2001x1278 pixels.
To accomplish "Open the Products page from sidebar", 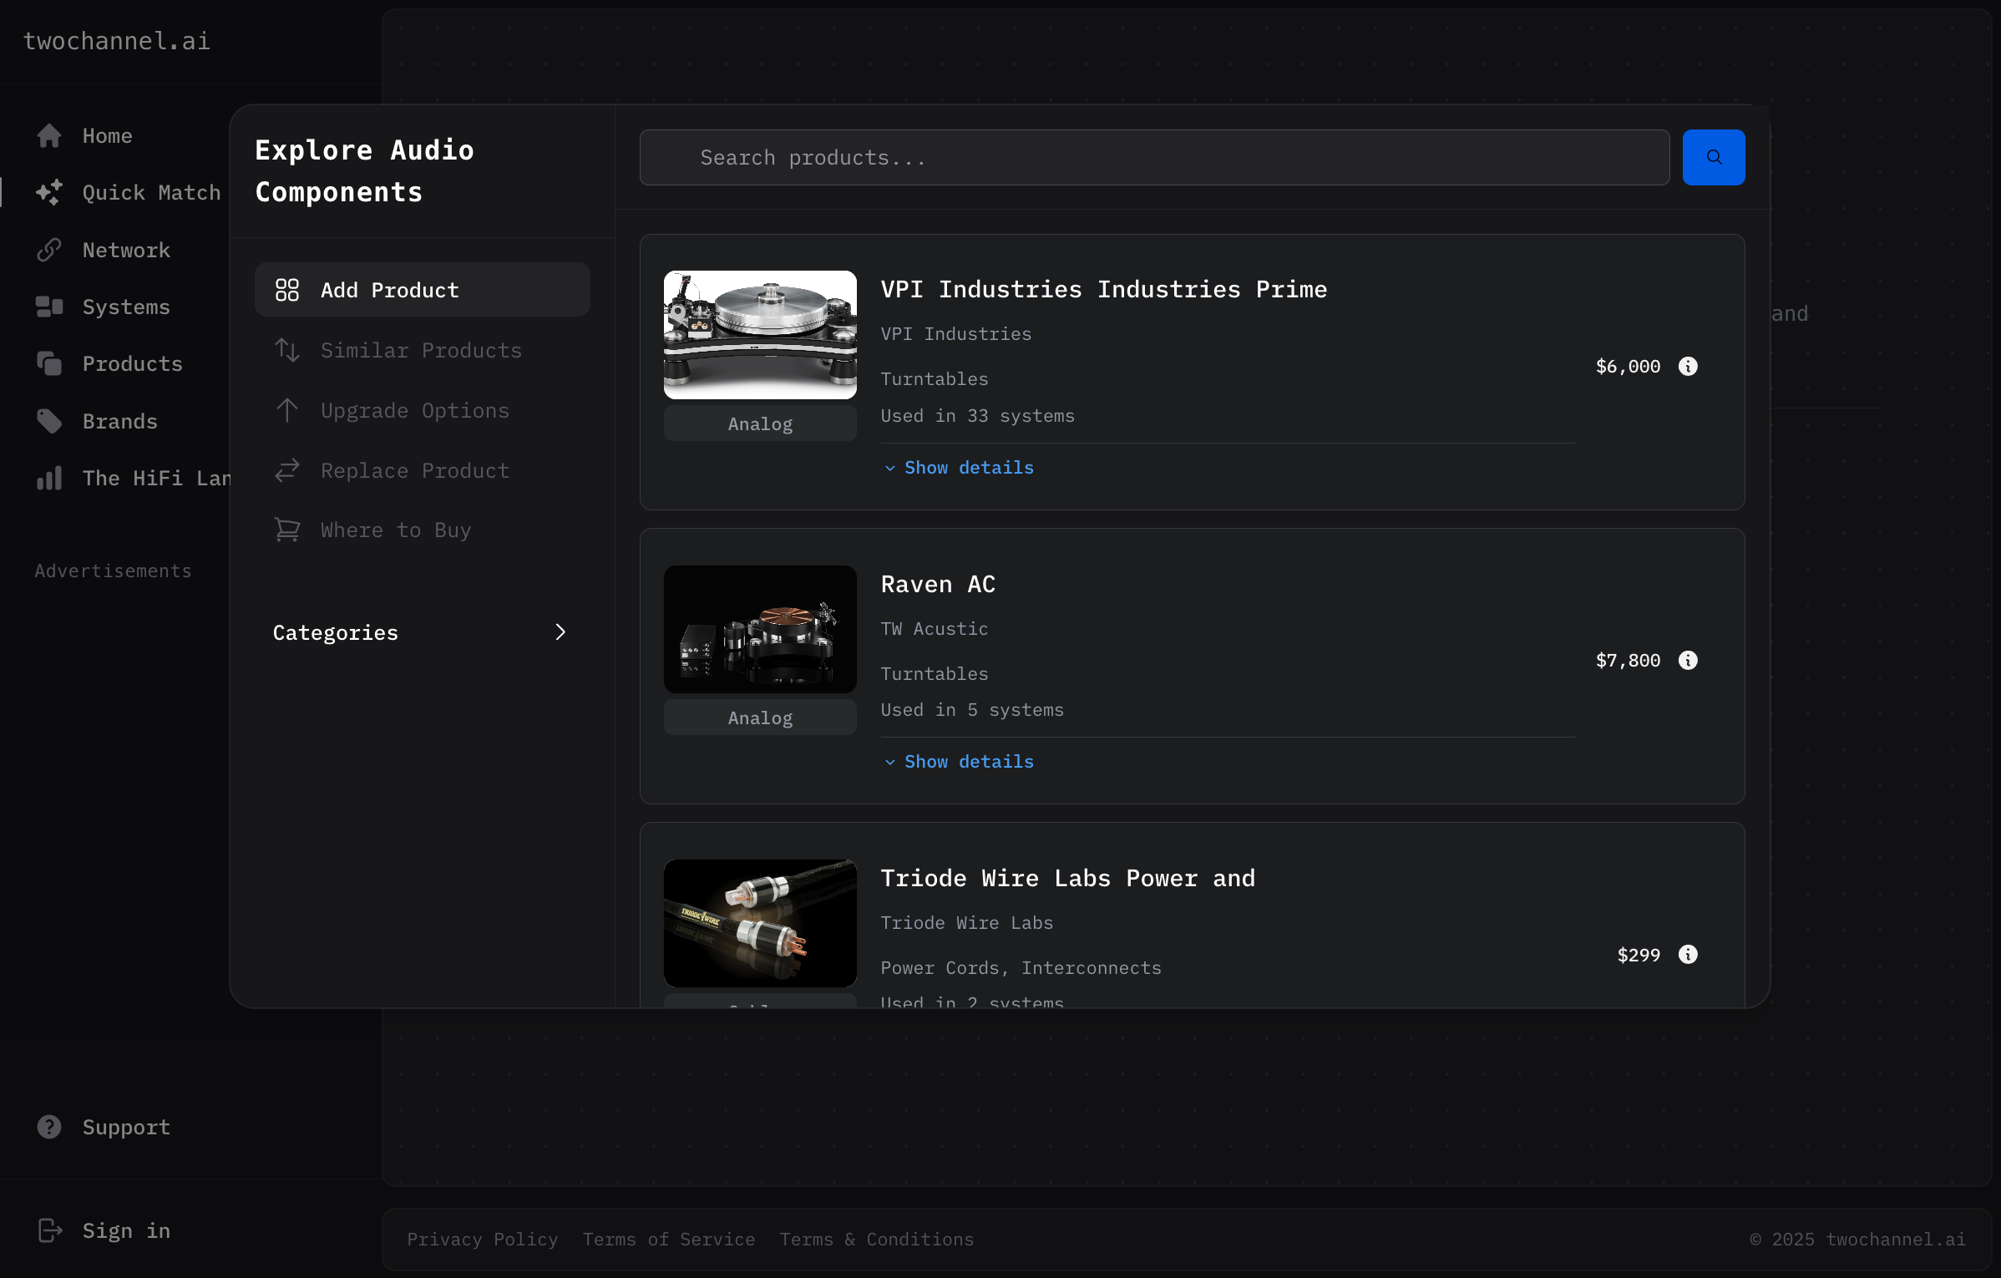I will 132,363.
